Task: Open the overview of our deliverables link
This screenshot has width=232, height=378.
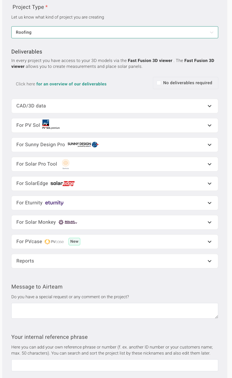Action: coord(71,84)
